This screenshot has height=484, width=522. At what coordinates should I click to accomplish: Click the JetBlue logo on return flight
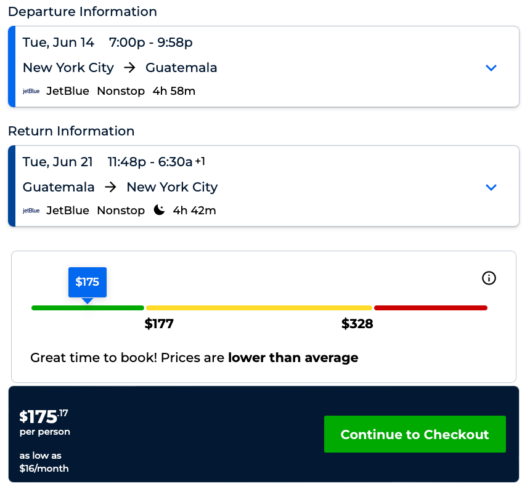point(31,211)
